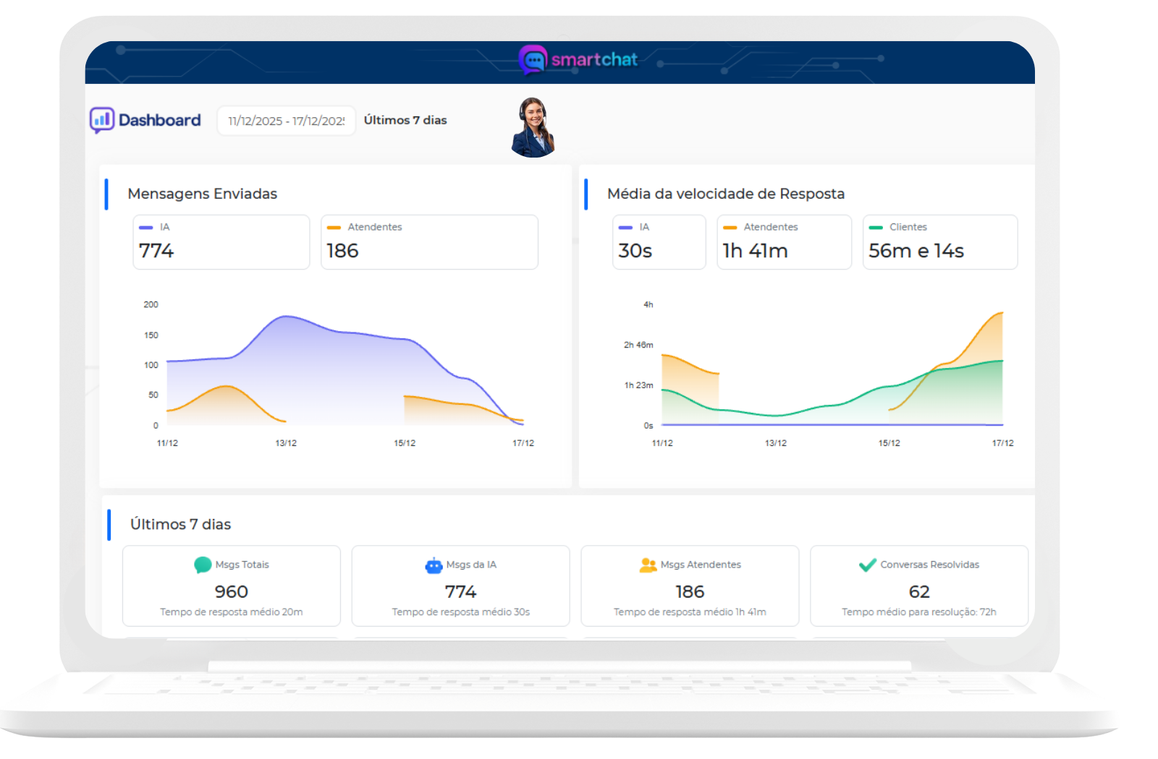Click the 1h 23m y-axis label
The image size is (1158, 759).
point(638,385)
